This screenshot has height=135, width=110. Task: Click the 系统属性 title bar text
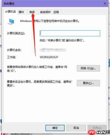(9, 4)
